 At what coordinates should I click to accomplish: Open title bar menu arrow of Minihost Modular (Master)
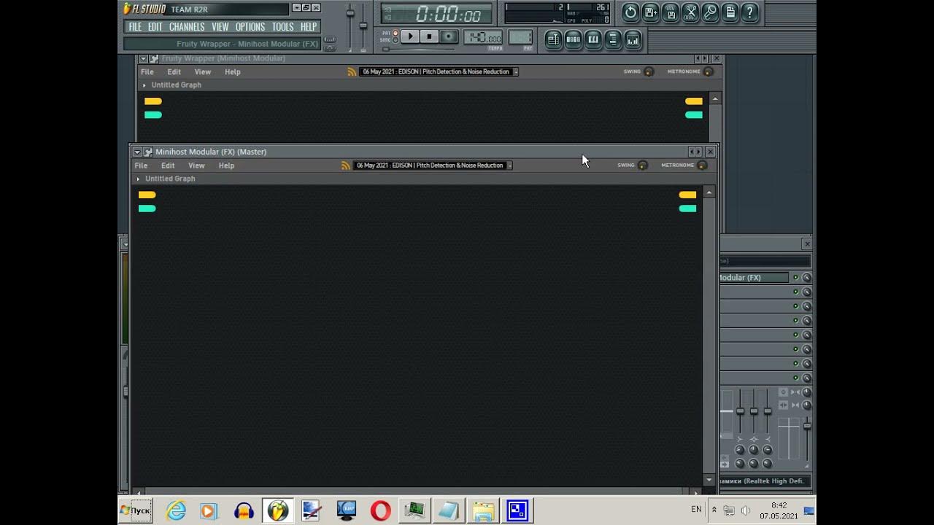coord(137,152)
